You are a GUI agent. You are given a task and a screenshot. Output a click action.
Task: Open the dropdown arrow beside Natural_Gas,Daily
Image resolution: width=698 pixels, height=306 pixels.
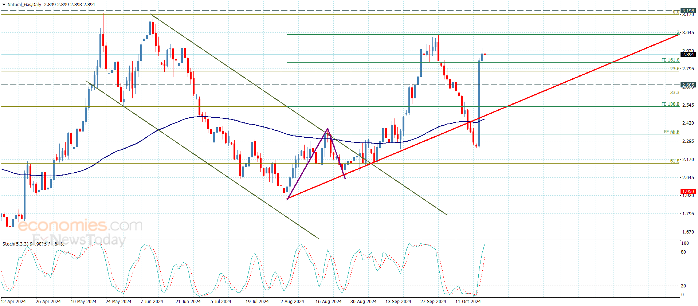click(x=4, y=5)
